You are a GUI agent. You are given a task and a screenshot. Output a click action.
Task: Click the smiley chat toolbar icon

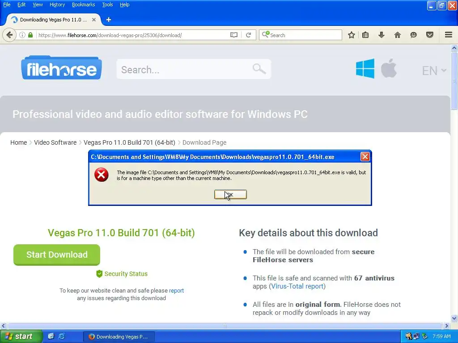pyautogui.click(x=414, y=35)
